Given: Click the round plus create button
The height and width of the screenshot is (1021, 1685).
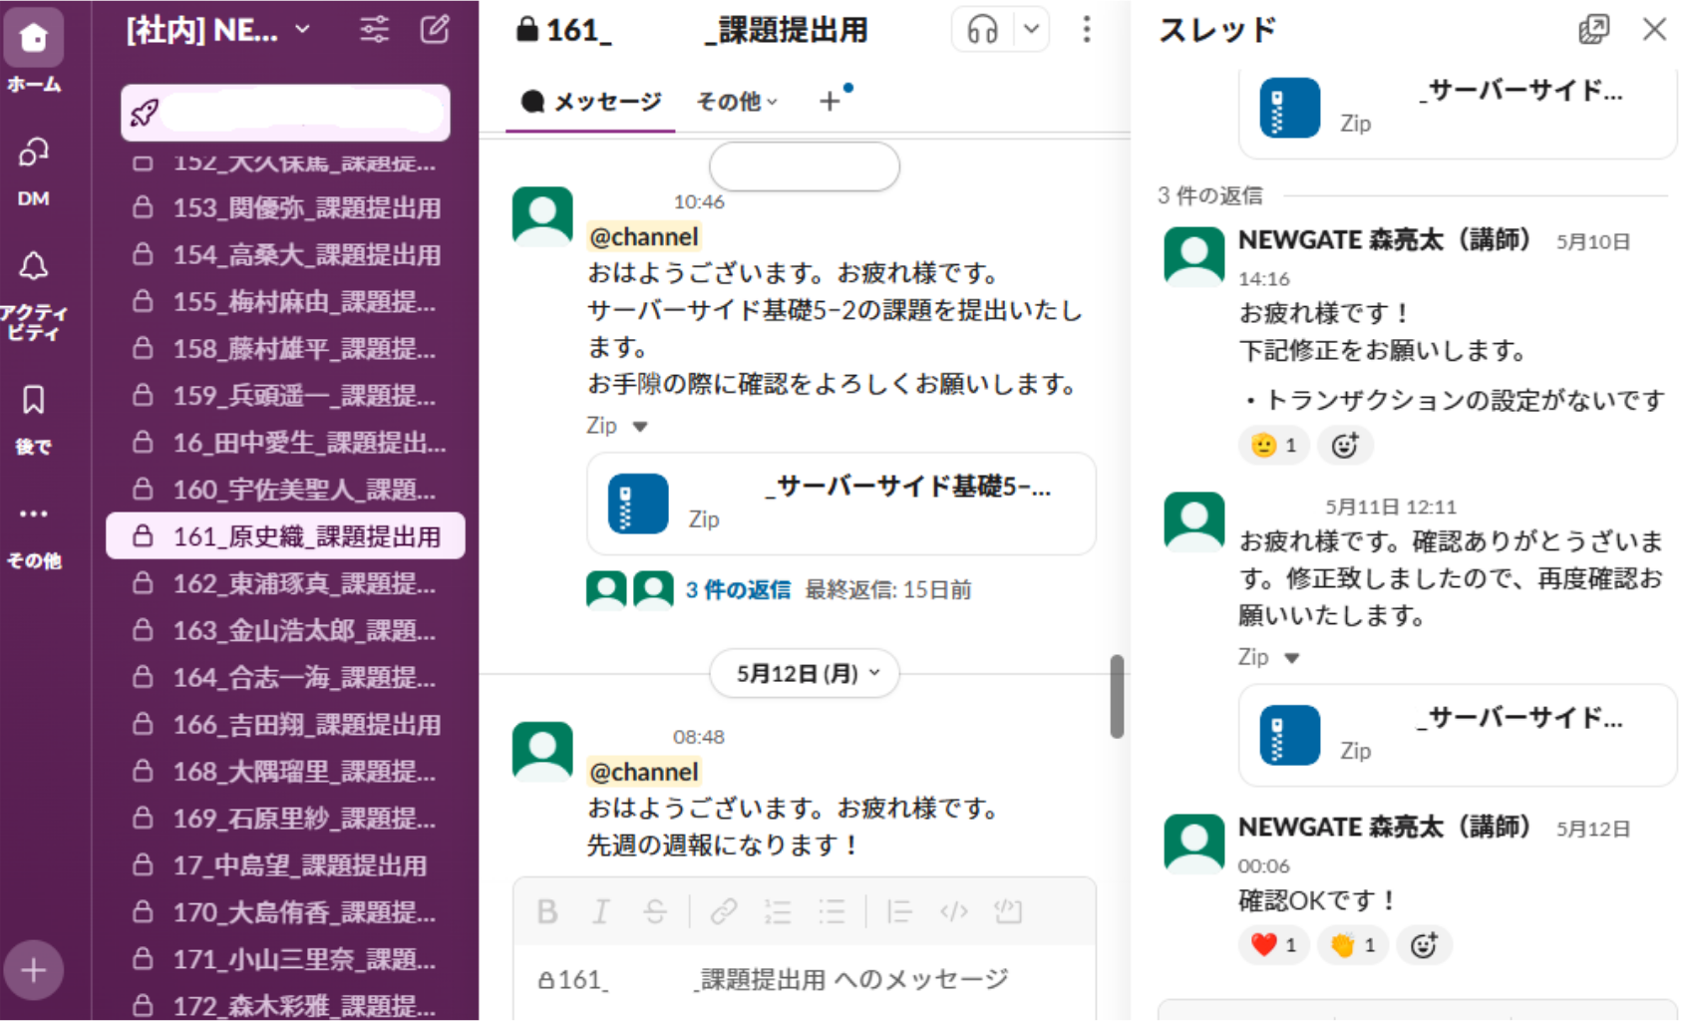Looking at the screenshot, I should pos(33,970).
